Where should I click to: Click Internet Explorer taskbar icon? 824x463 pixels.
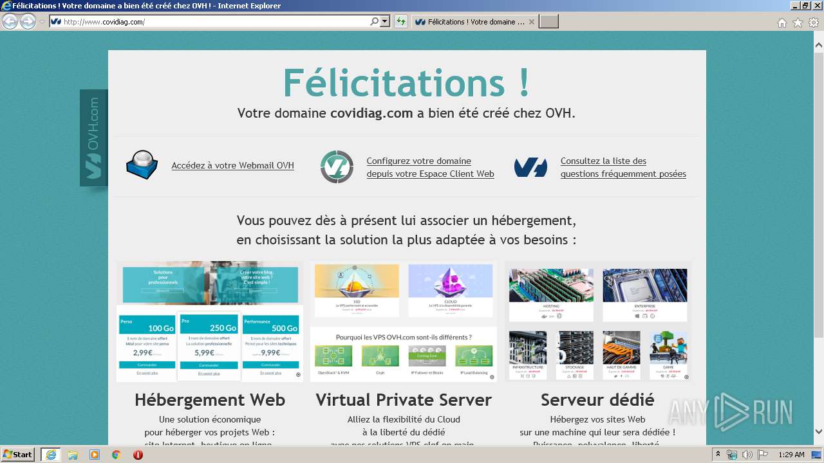point(51,455)
